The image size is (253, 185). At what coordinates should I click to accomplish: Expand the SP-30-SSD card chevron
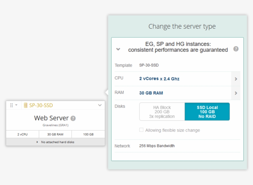coord(100,105)
